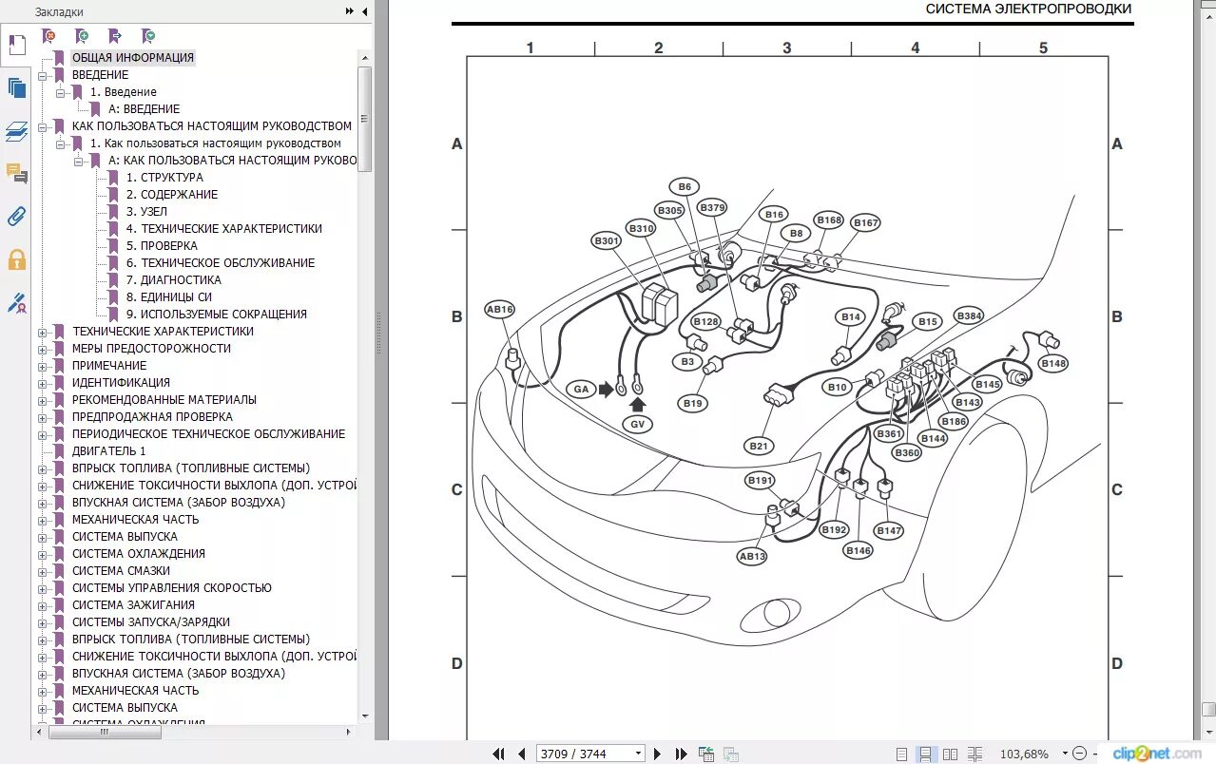
Task: Open the Security panel with lock icon
Action: pos(16,259)
